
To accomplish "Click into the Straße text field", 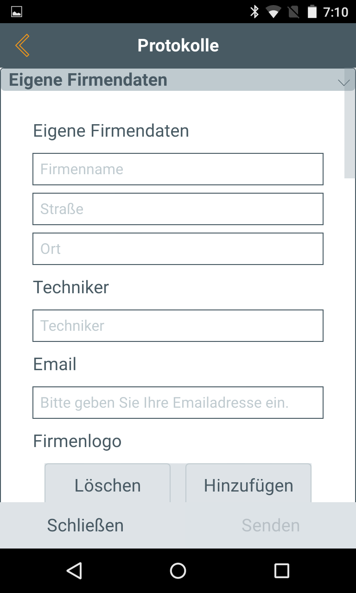I will point(178,209).
